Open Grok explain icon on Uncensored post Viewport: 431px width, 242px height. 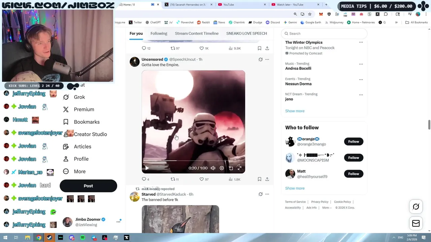260,59
